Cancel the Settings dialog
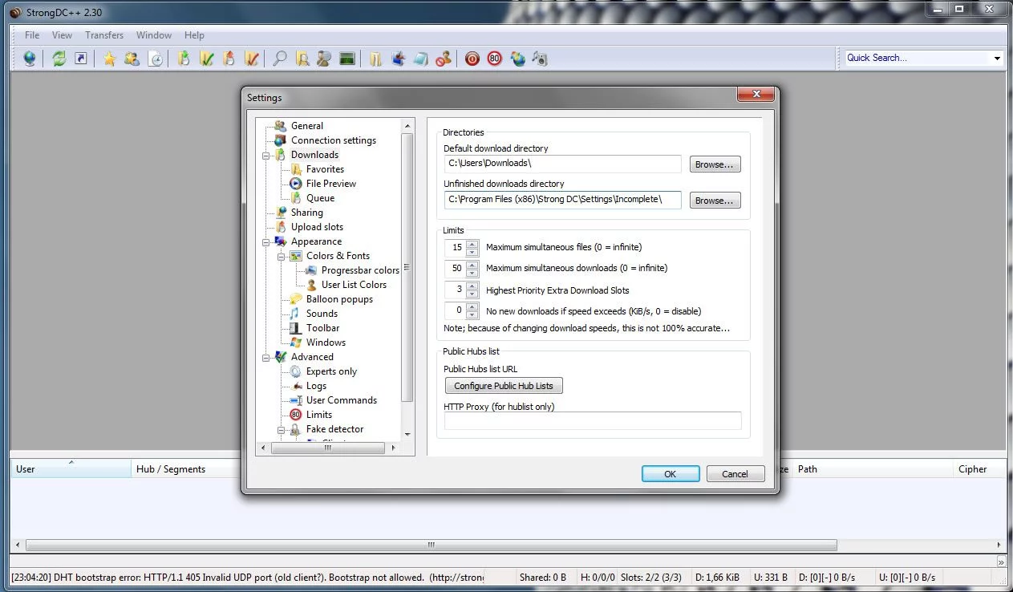 coord(735,474)
